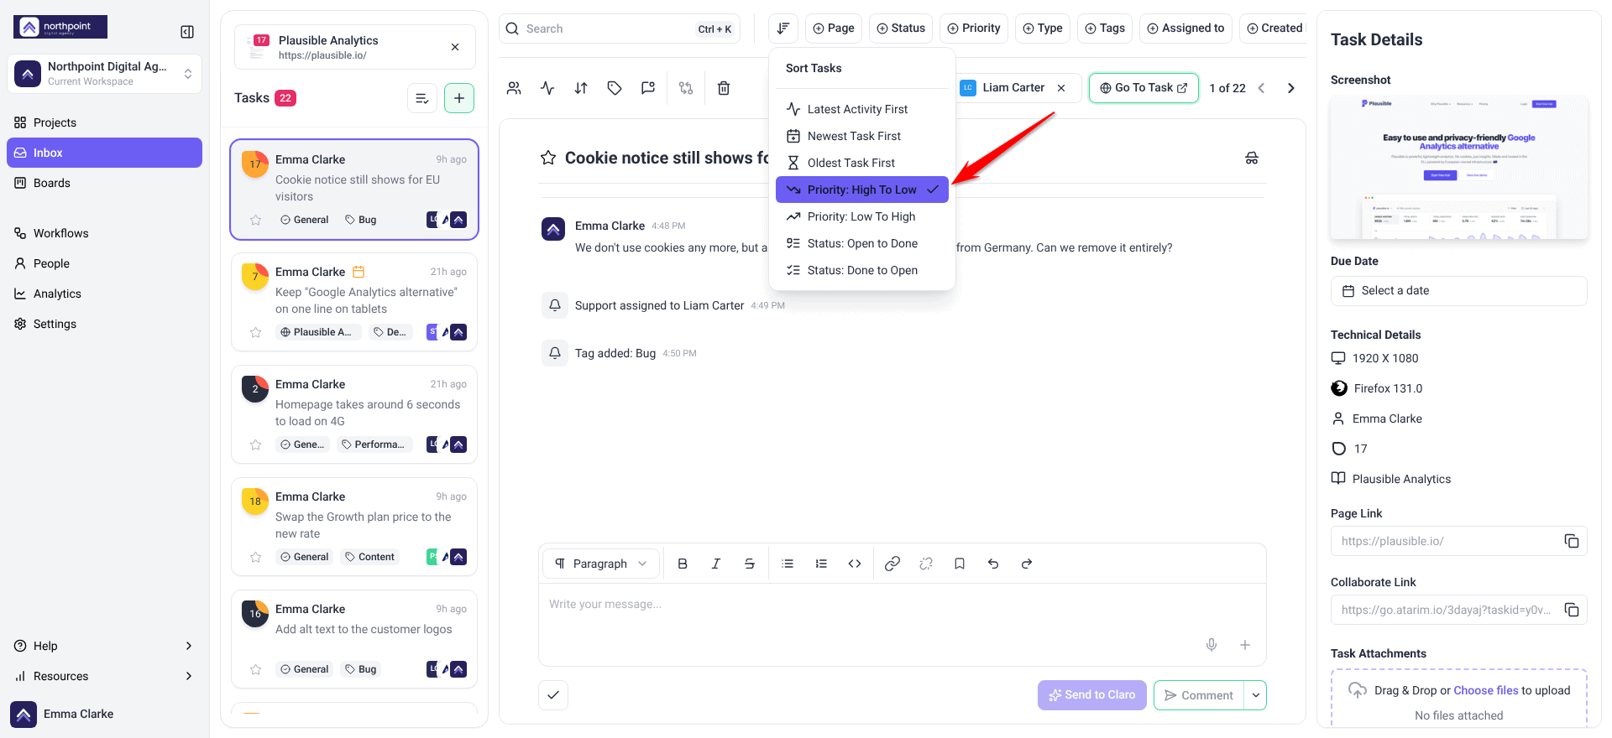Open the activity pulse icon in task toolbar
The image size is (1612, 738).
[x=547, y=88]
